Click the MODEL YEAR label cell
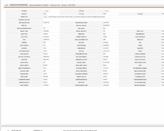Viewport: 164px width, 131px height. (24, 31)
